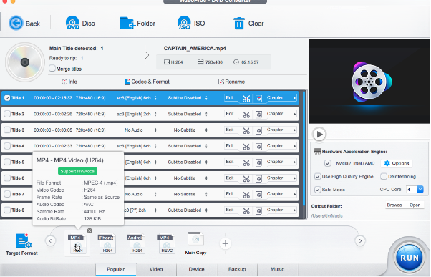
Task: Clear the list with the trash icon
Action: (238, 23)
